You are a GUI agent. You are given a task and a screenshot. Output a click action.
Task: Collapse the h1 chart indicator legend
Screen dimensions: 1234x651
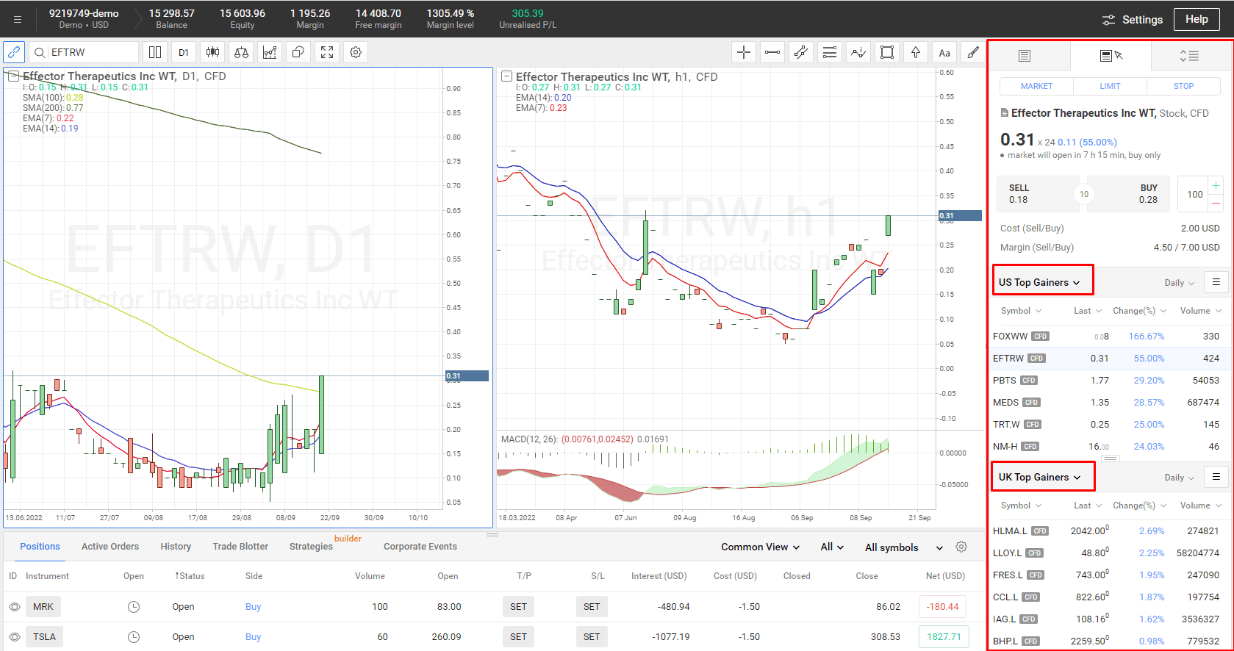506,76
